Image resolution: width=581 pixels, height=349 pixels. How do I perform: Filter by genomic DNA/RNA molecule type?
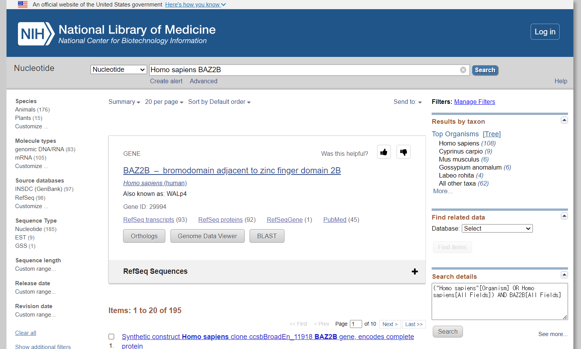tap(39, 149)
